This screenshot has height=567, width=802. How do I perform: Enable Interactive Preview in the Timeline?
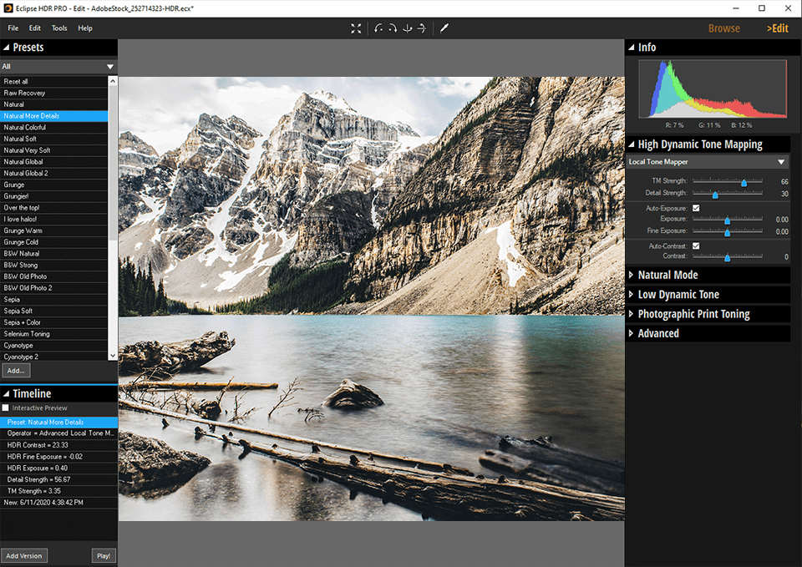coord(7,408)
